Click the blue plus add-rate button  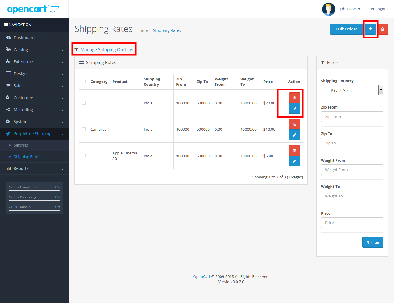click(370, 29)
